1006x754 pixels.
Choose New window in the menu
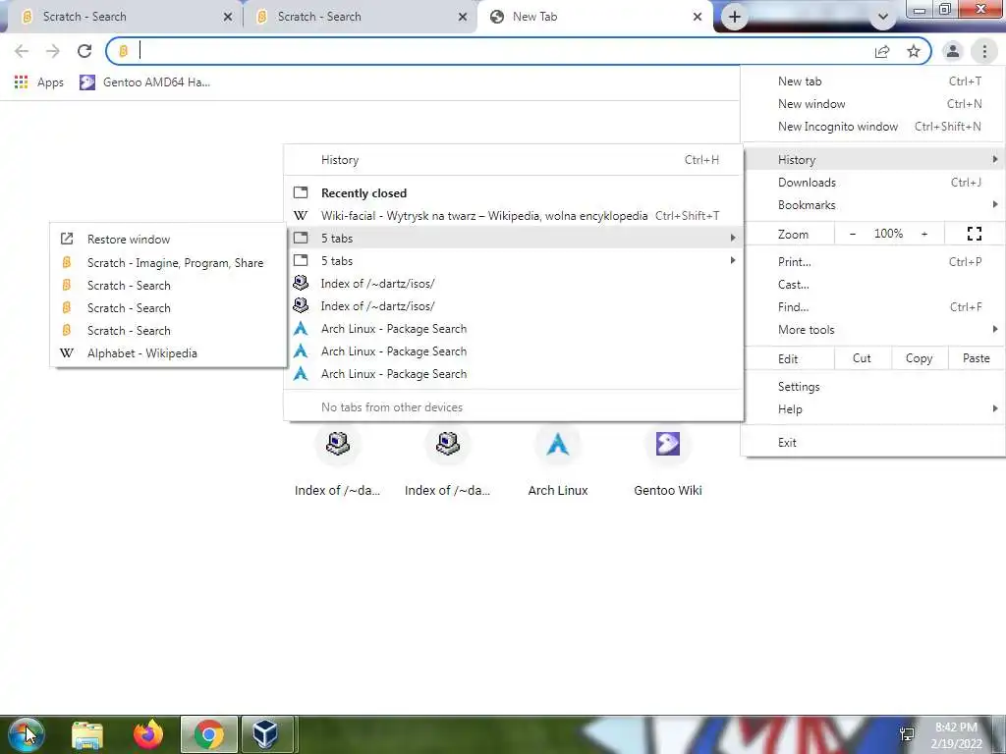tap(873, 104)
